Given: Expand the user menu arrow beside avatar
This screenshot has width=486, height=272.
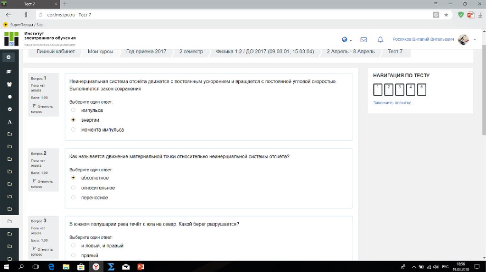Looking at the screenshot, I should click(475, 40).
